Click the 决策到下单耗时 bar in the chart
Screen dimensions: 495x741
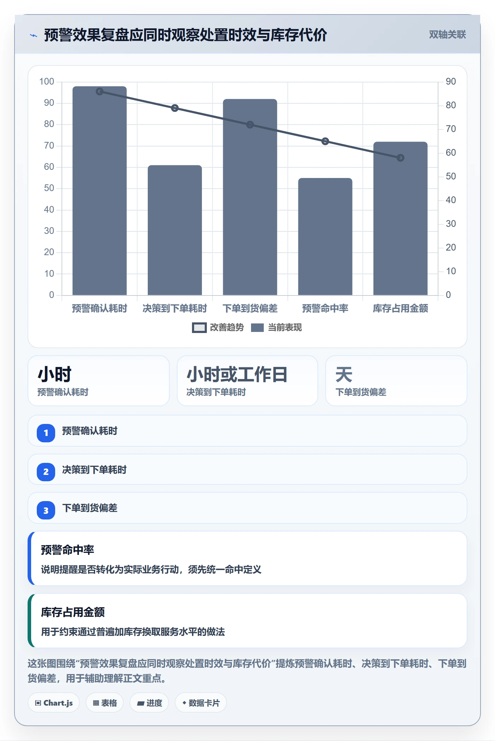coord(175,230)
